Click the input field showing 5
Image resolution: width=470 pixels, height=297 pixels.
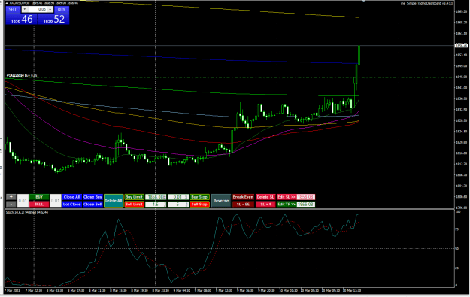[x=178, y=204]
